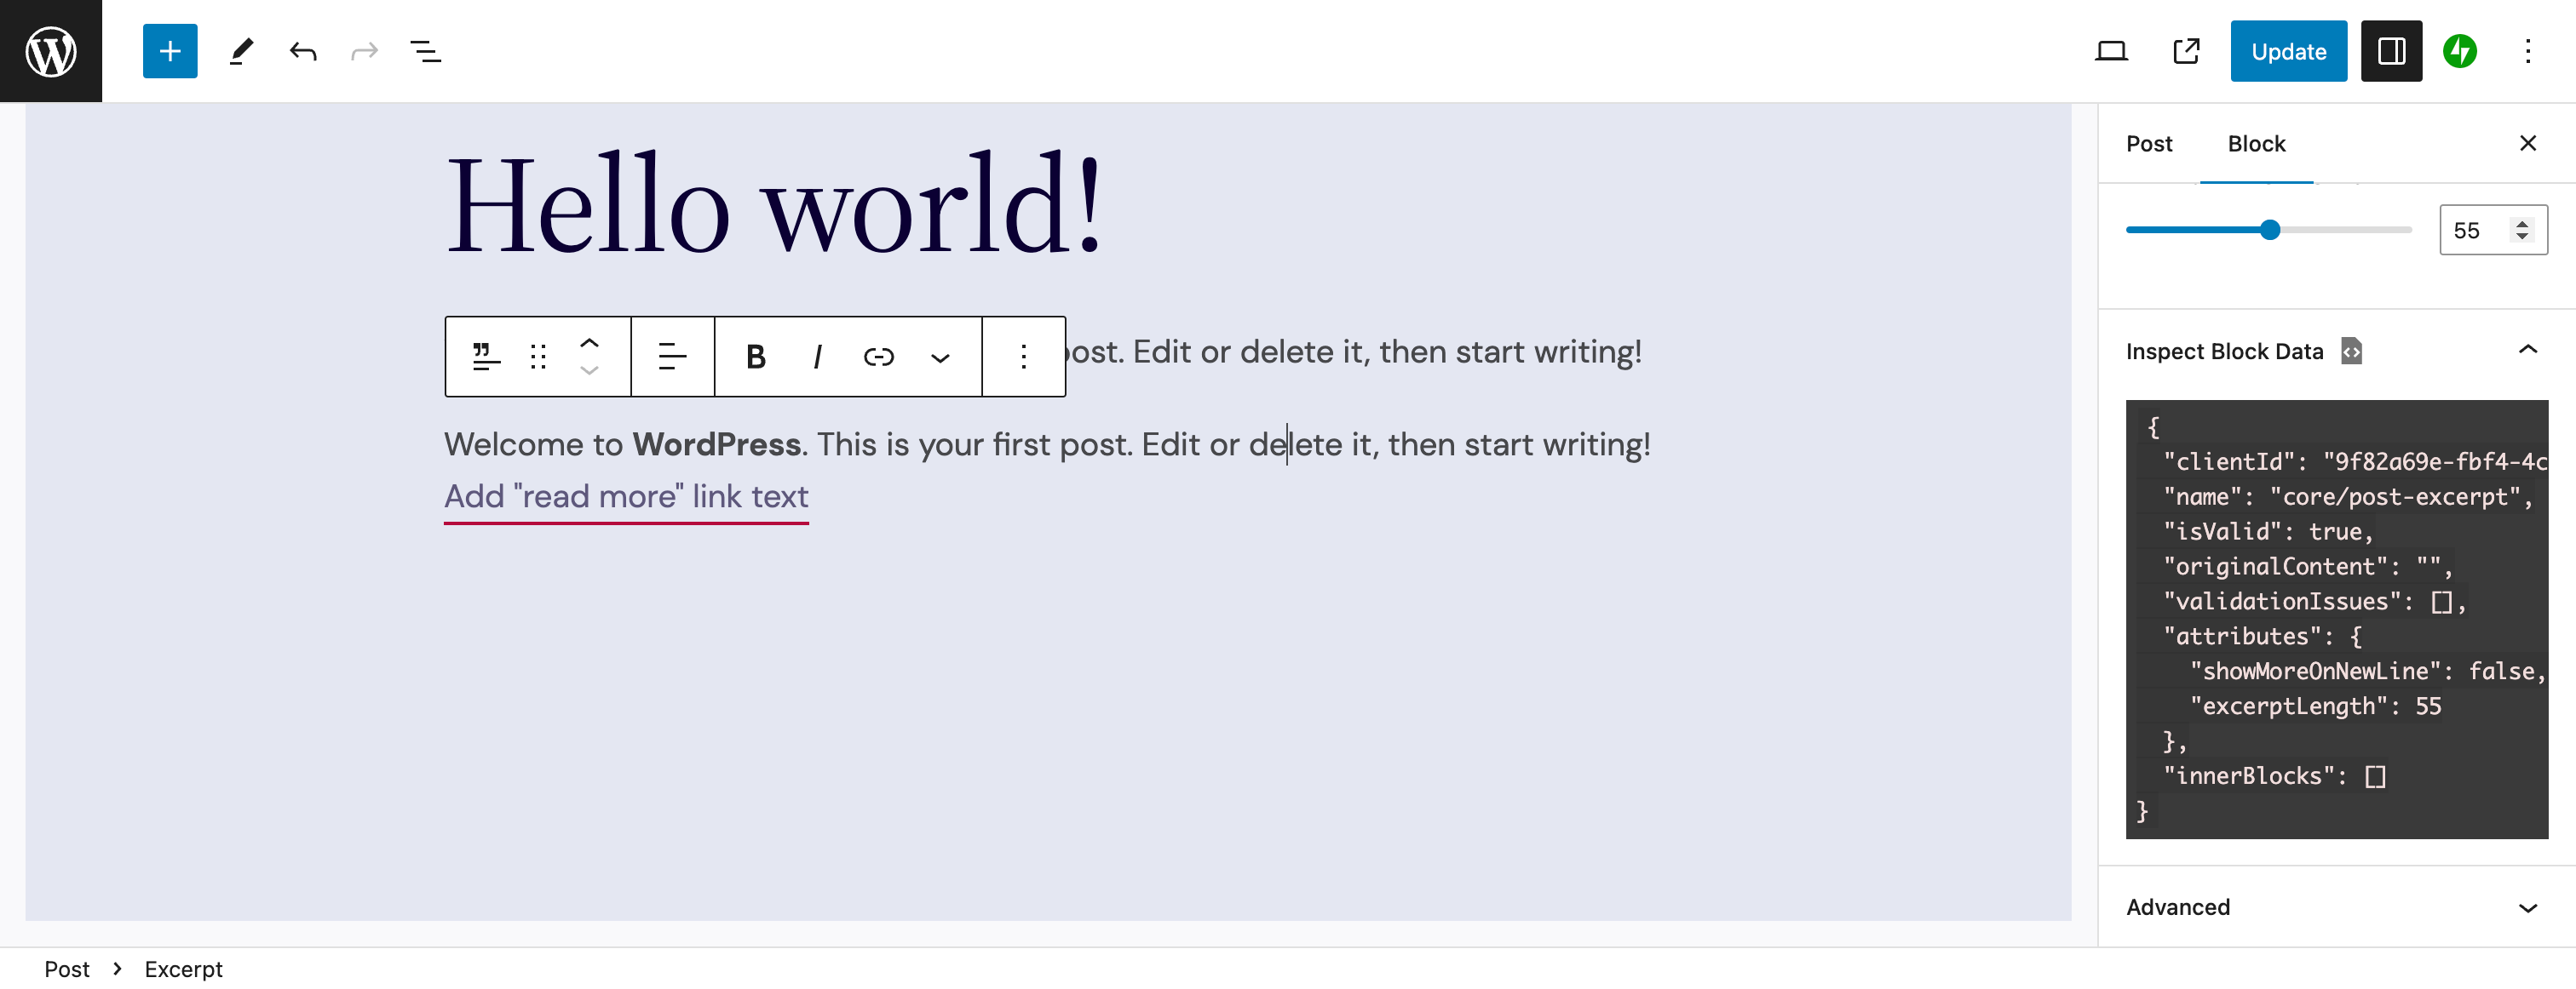Click the Update button

[2288, 49]
